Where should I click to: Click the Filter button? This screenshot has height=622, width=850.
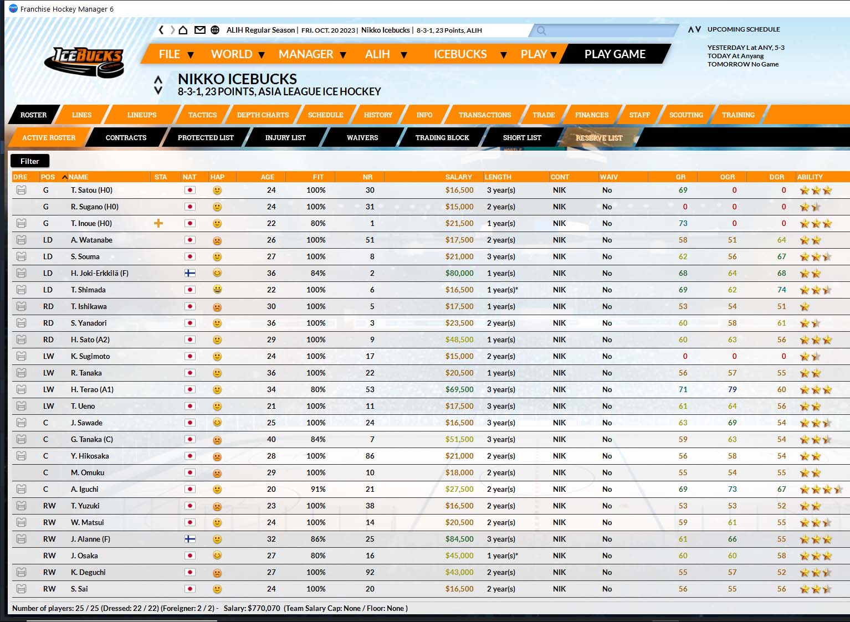(x=30, y=161)
